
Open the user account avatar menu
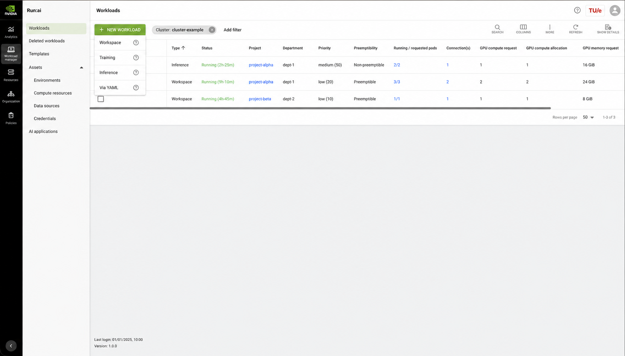[x=615, y=10]
